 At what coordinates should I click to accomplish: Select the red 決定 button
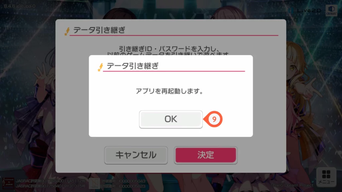(x=206, y=155)
